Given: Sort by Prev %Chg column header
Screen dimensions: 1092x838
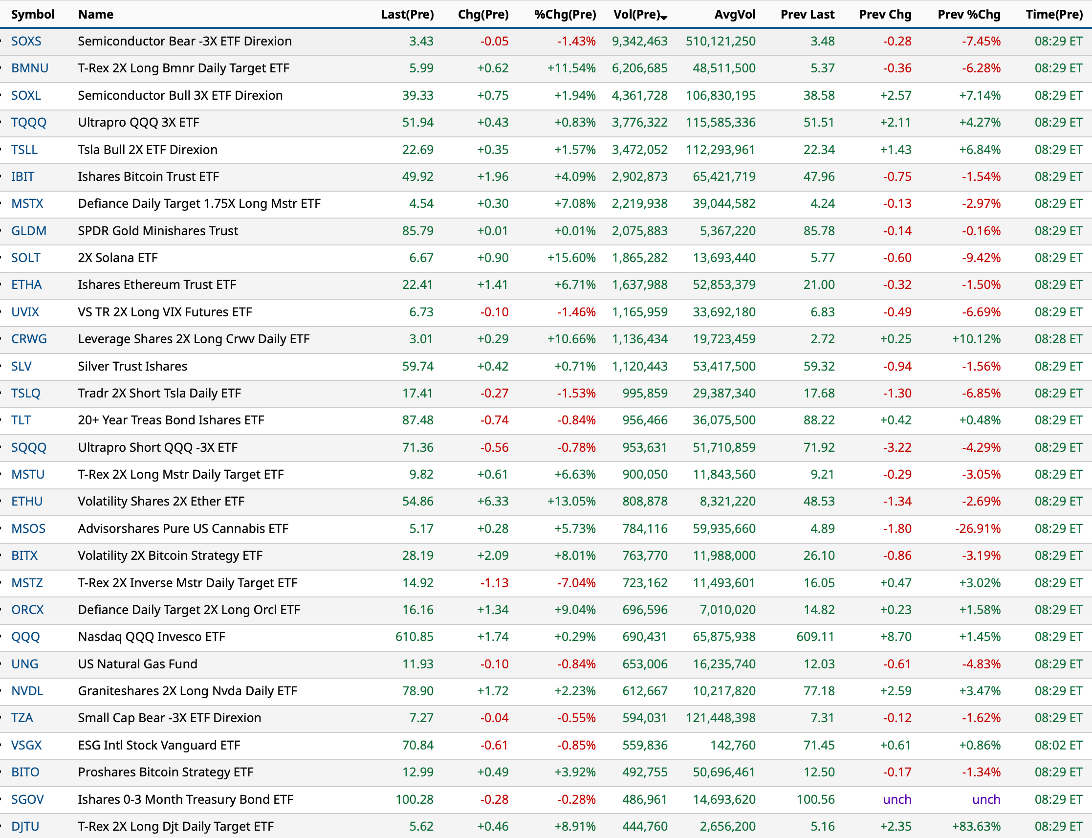Looking at the screenshot, I should tap(968, 14).
